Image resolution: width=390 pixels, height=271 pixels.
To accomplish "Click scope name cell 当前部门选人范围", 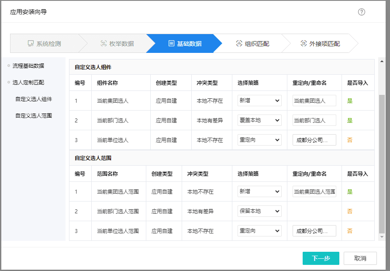I will pos(118,211).
